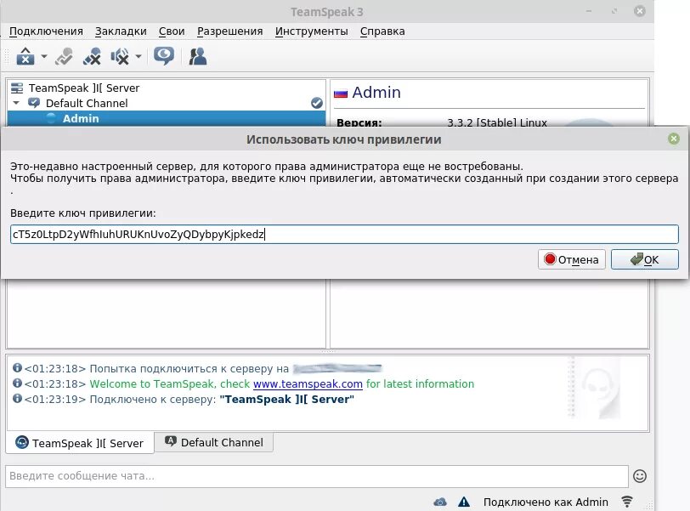Click the connect plug toolbar icon

[65, 56]
